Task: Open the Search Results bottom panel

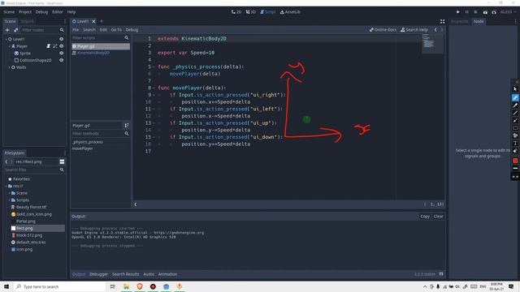Action: [x=125, y=274]
